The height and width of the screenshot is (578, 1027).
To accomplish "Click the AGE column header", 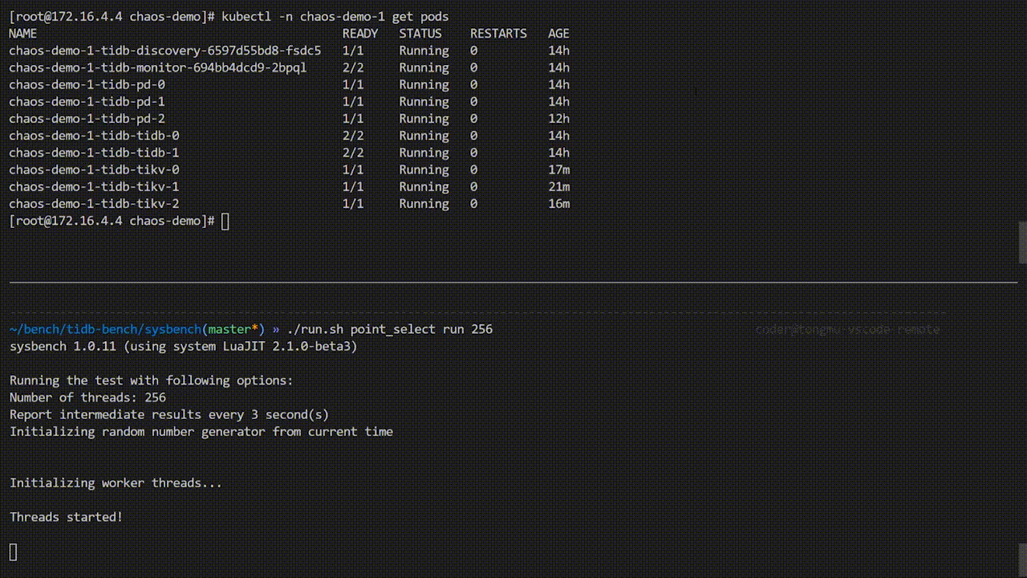I will pos(558,34).
